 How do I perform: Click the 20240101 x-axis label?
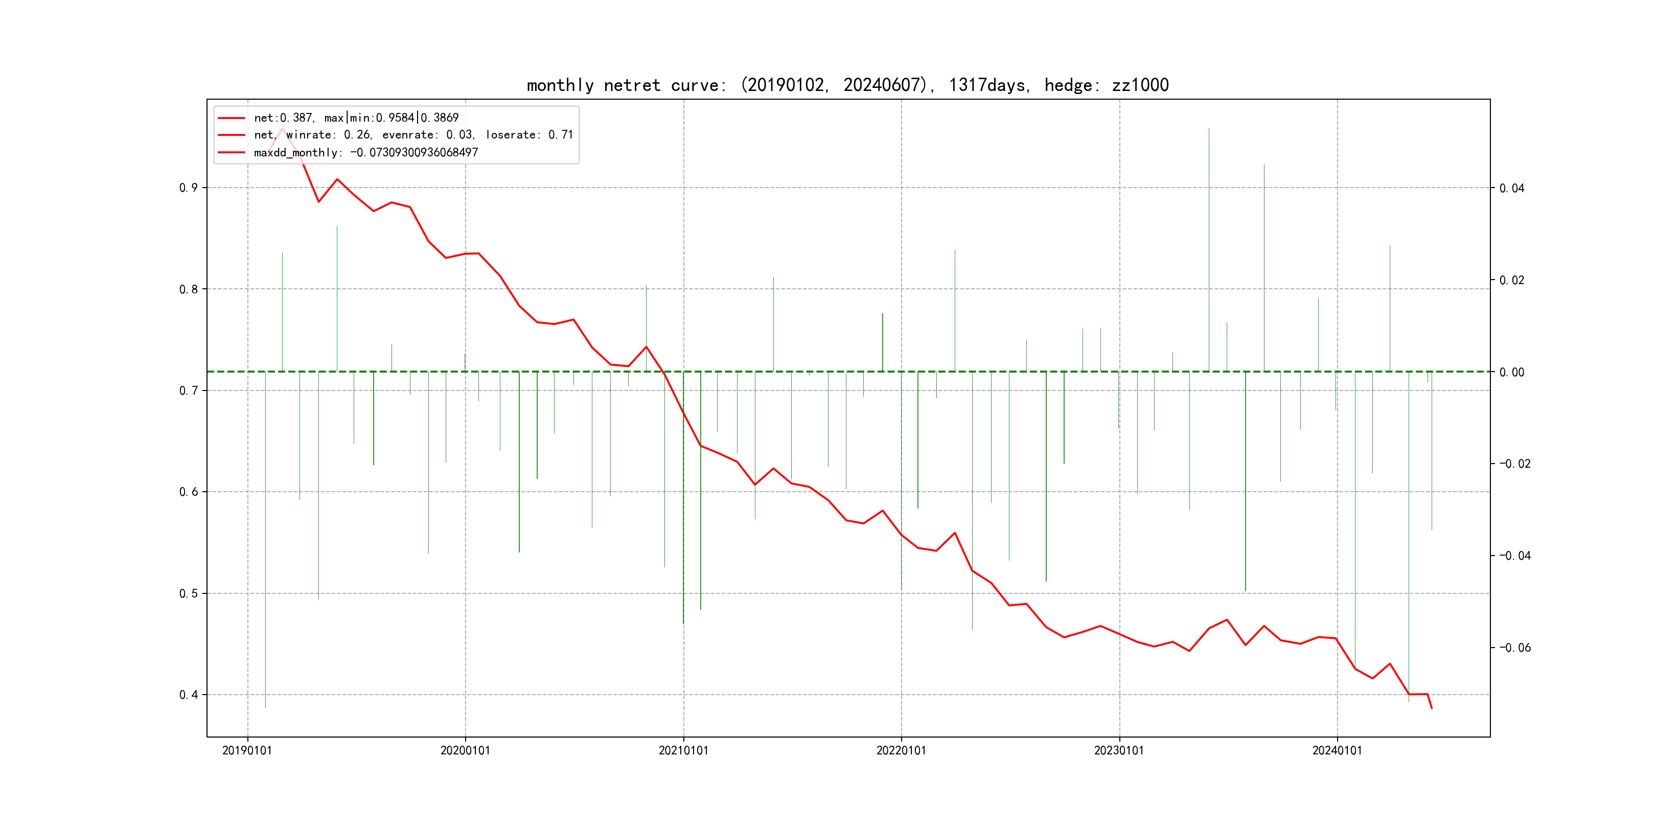(1337, 751)
